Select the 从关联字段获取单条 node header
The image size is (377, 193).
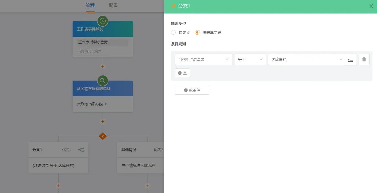103,89
